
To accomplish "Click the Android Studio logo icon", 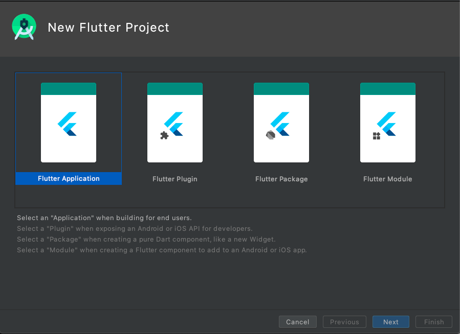I will [x=24, y=27].
